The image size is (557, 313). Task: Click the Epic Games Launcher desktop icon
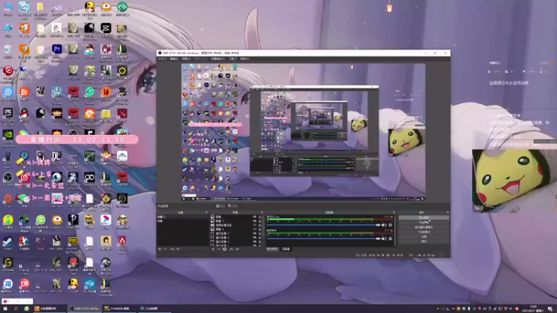pos(8,113)
